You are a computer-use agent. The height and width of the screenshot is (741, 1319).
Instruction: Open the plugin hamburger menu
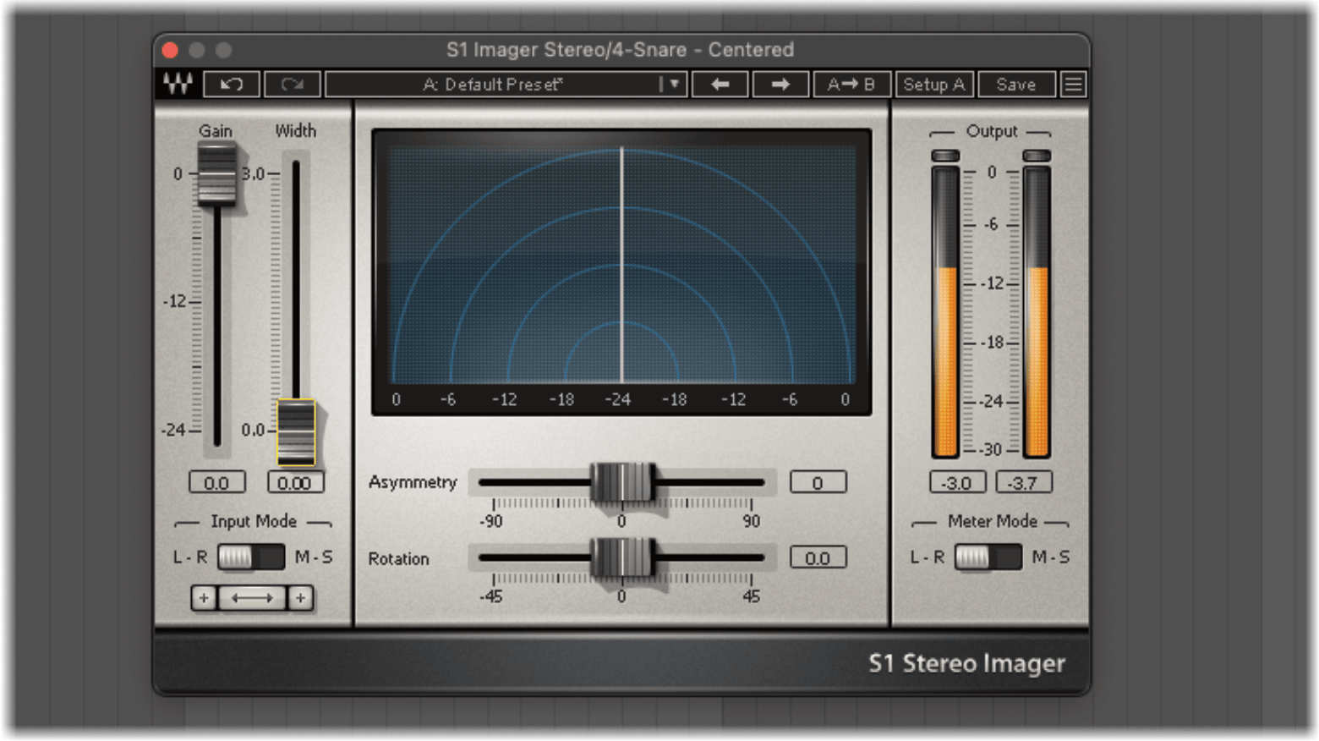pyautogui.click(x=1073, y=85)
